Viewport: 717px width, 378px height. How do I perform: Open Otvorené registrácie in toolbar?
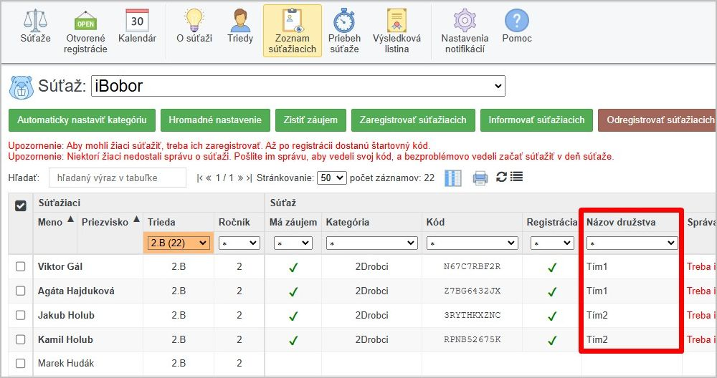(x=85, y=31)
